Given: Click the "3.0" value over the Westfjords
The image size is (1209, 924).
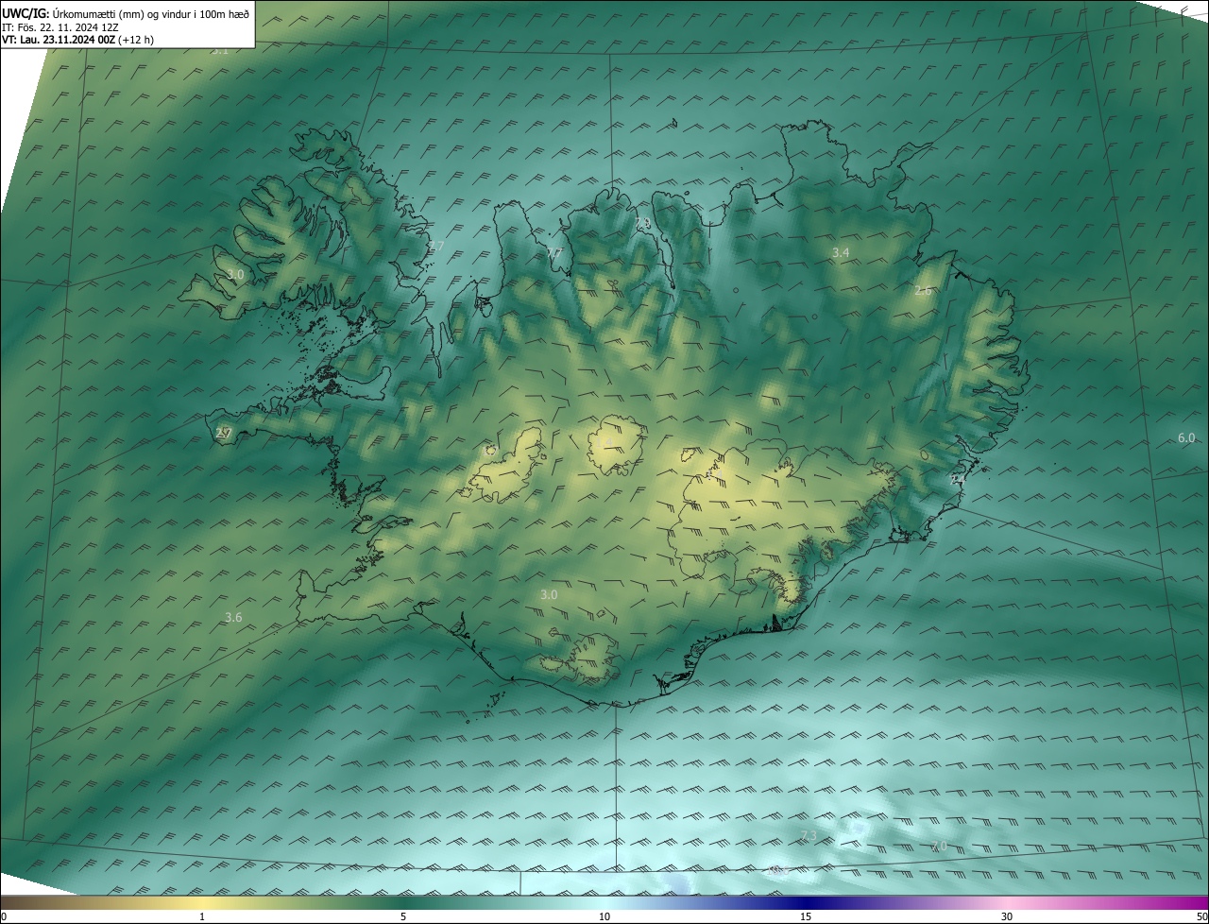Looking at the screenshot, I should point(235,274).
